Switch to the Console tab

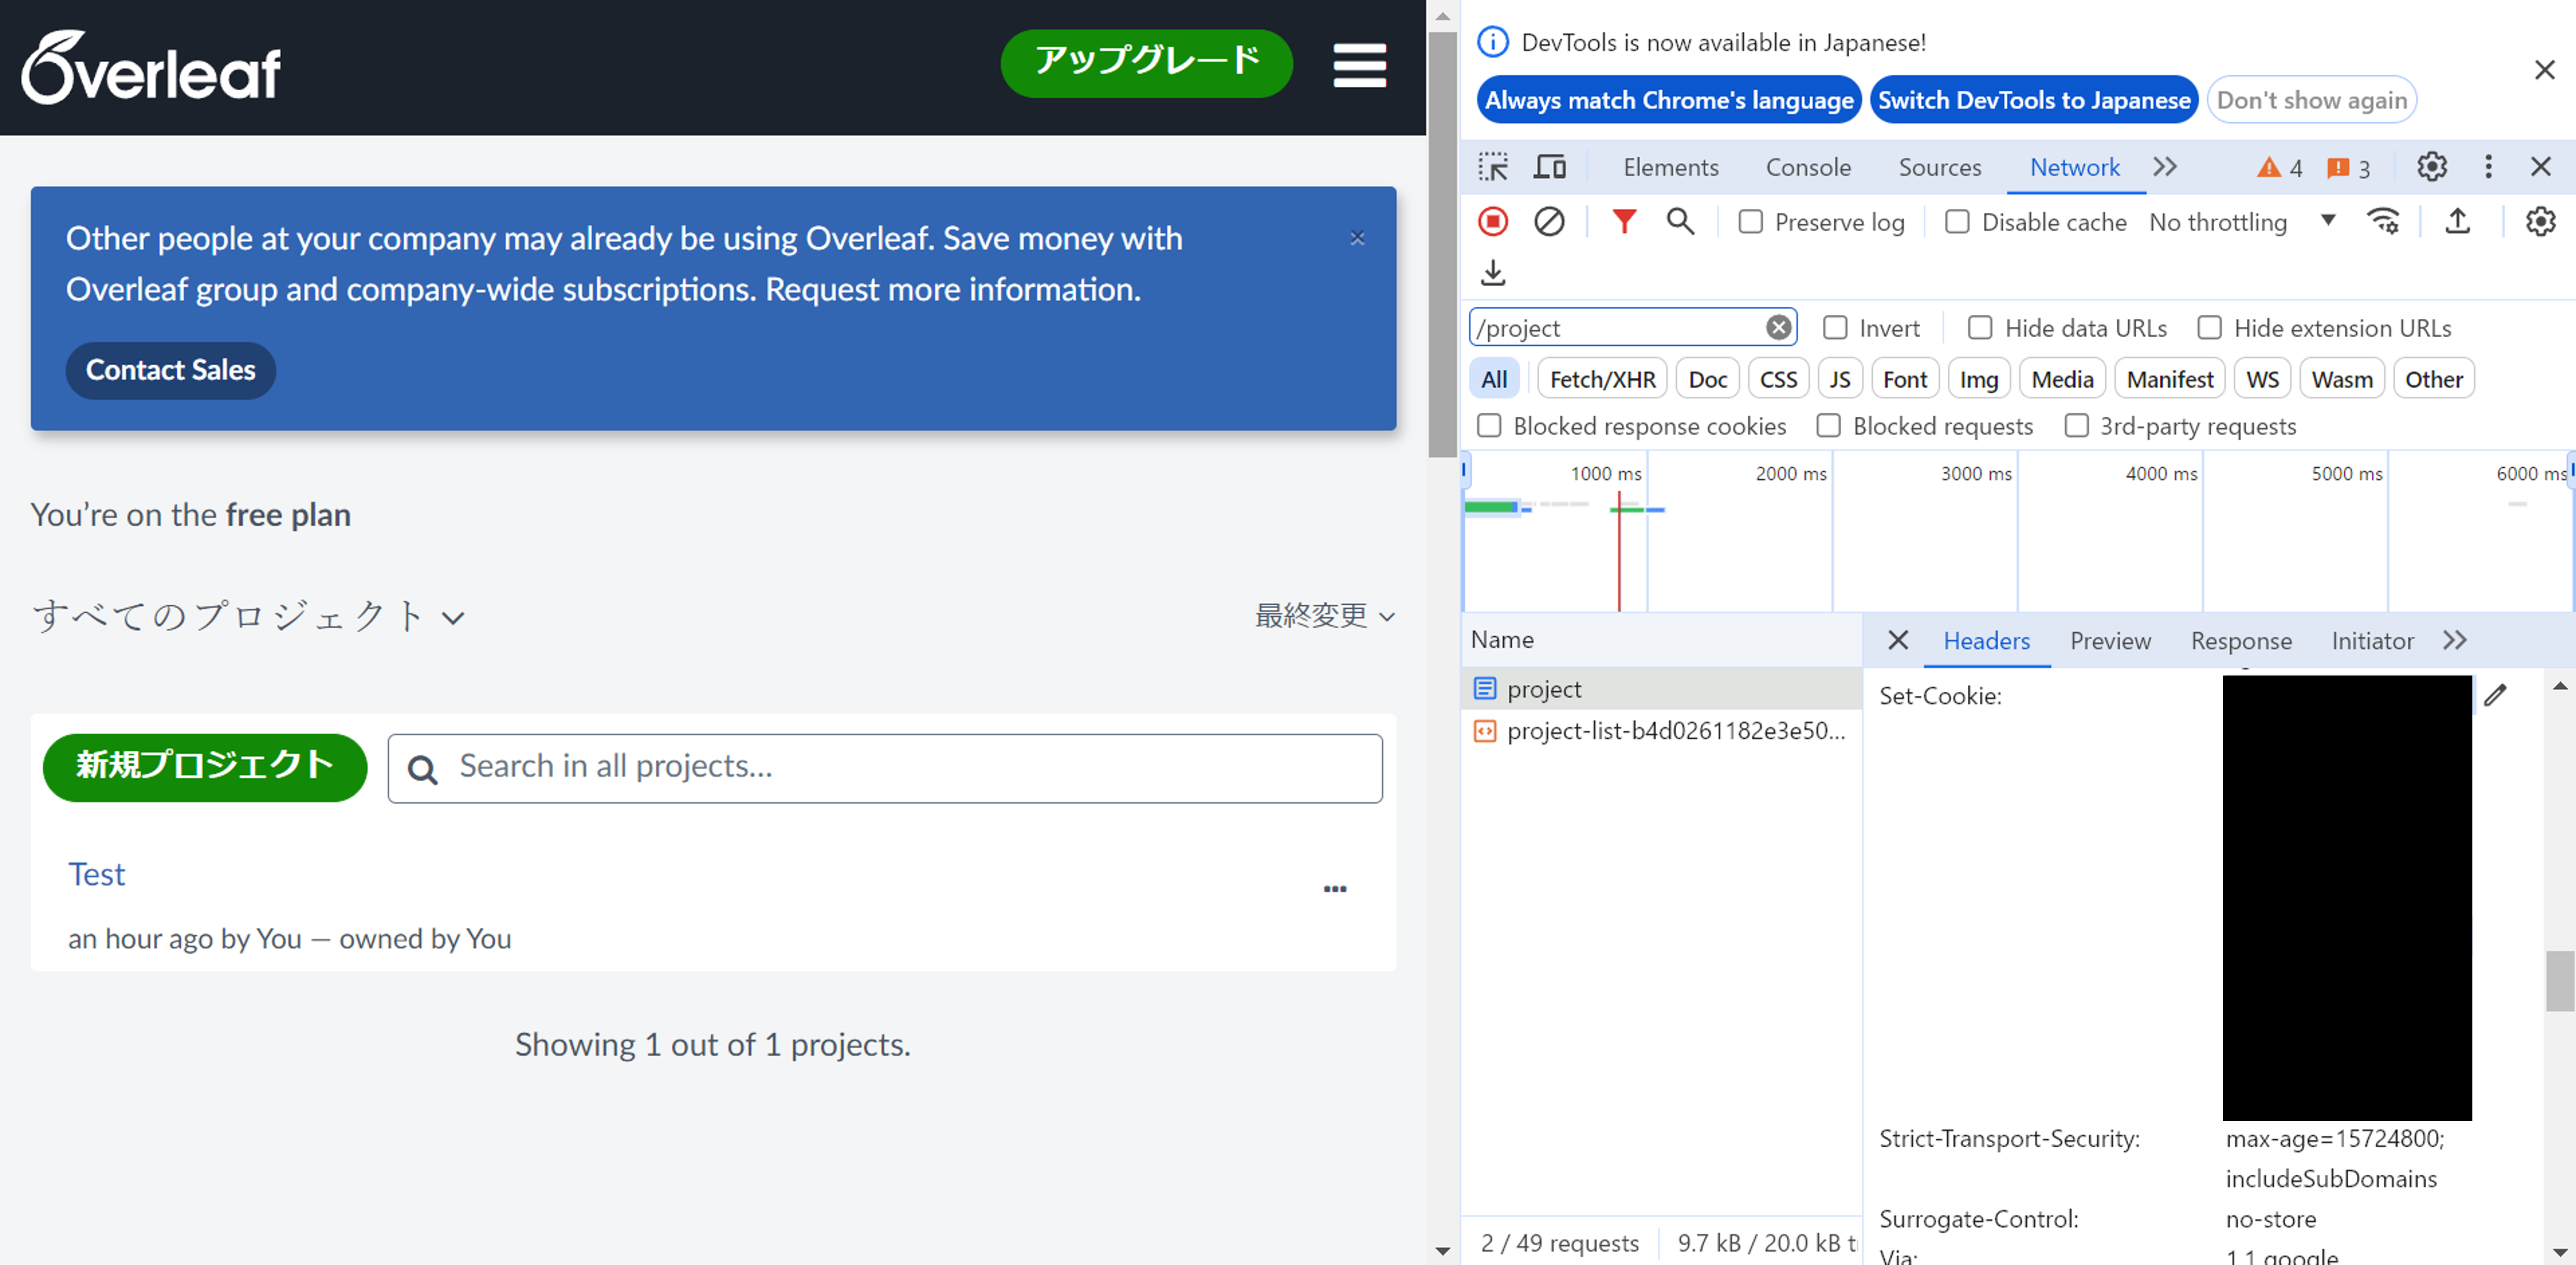pyautogui.click(x=1808, y=167)
